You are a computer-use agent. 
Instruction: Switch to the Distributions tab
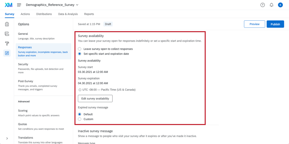click(x=44, y=14)
